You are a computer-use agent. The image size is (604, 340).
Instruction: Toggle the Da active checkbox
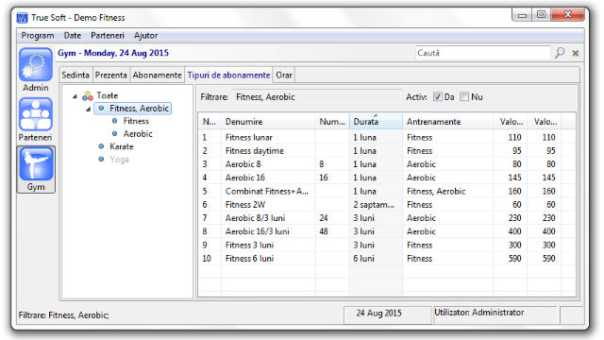click(437, 96)
